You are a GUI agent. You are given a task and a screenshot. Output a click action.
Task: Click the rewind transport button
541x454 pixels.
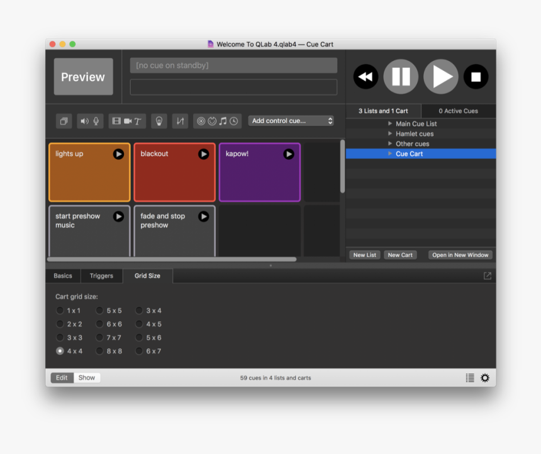pyautogui.click(x=365, y=77)
